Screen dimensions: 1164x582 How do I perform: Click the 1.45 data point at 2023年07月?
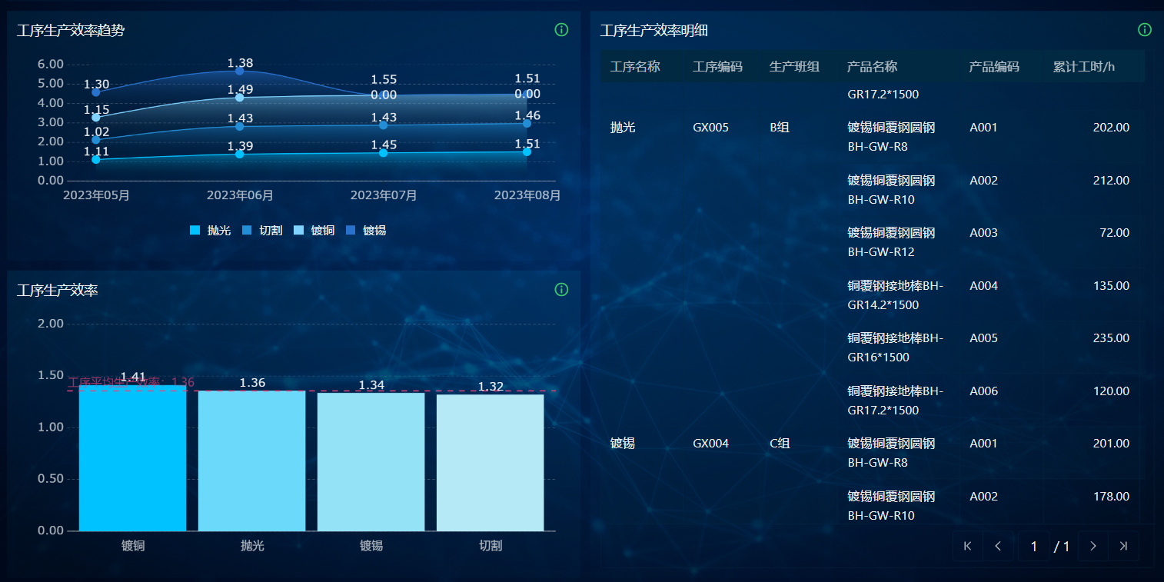coord(383,153)
